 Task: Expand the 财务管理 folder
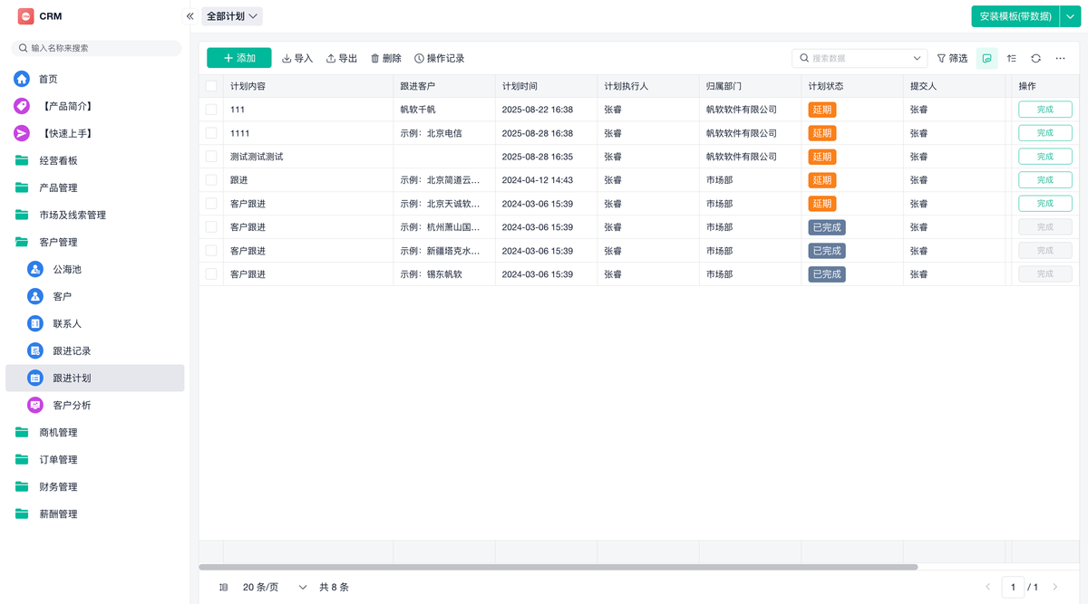pyautogui.click(x=95, y=486)
